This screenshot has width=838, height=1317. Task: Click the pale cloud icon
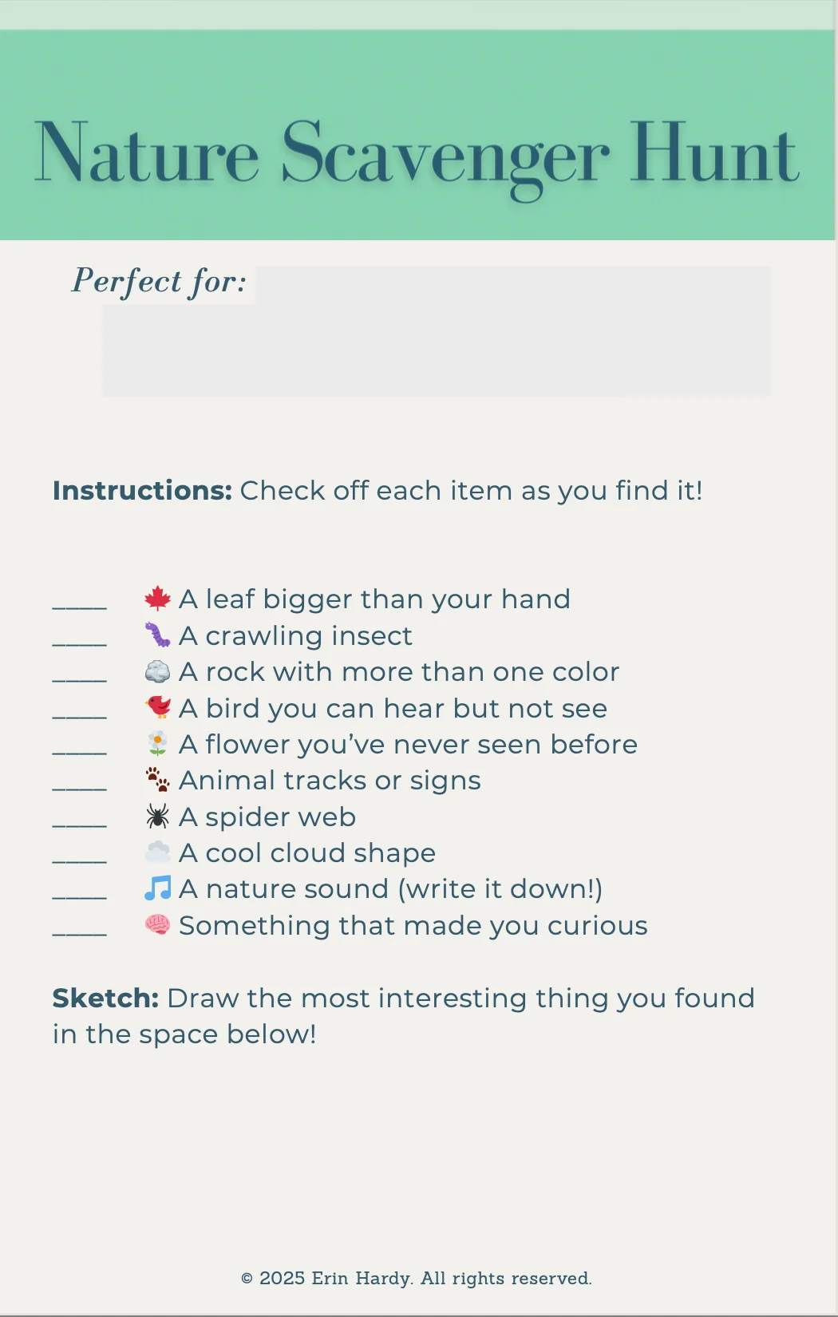click(x=158, y=852)
